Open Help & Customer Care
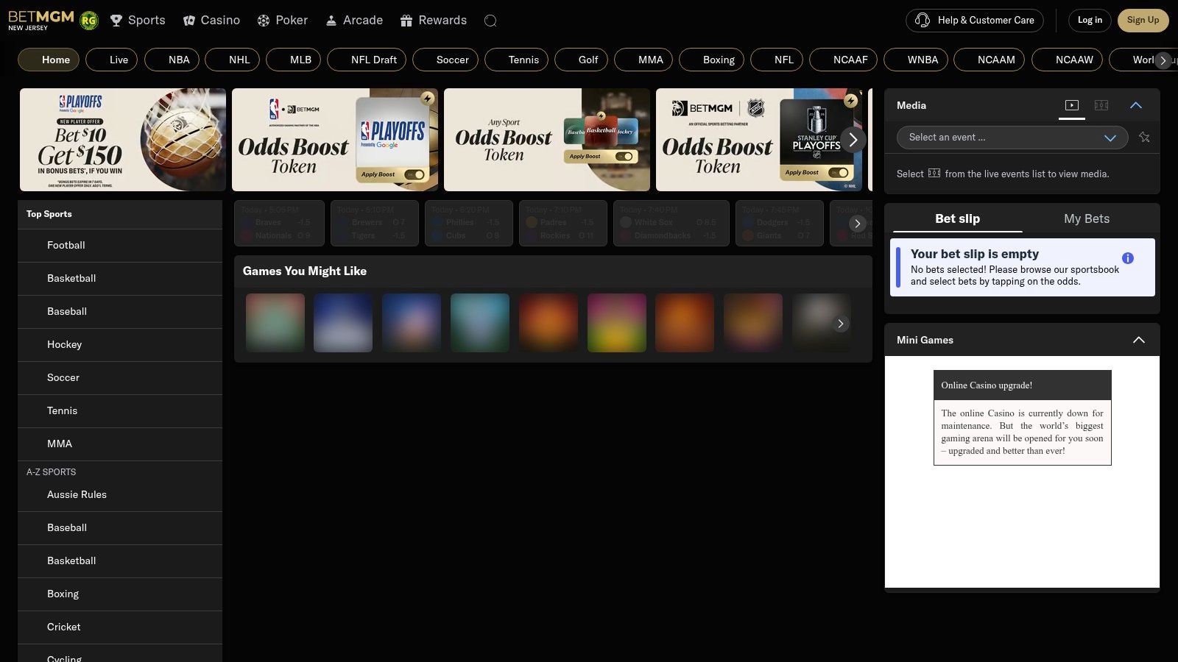This screenshot has height=662, width=1178. (x=974, y=21)
